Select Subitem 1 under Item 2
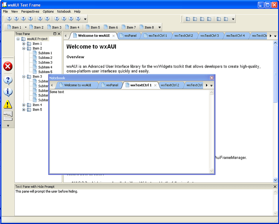The width and height of the screenshot is (279, 224). click(45, 53)
